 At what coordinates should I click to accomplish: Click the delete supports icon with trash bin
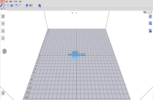150,23
